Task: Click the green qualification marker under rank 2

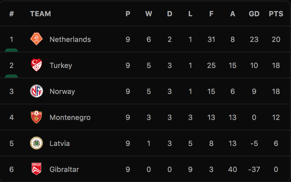Action: 11,76
